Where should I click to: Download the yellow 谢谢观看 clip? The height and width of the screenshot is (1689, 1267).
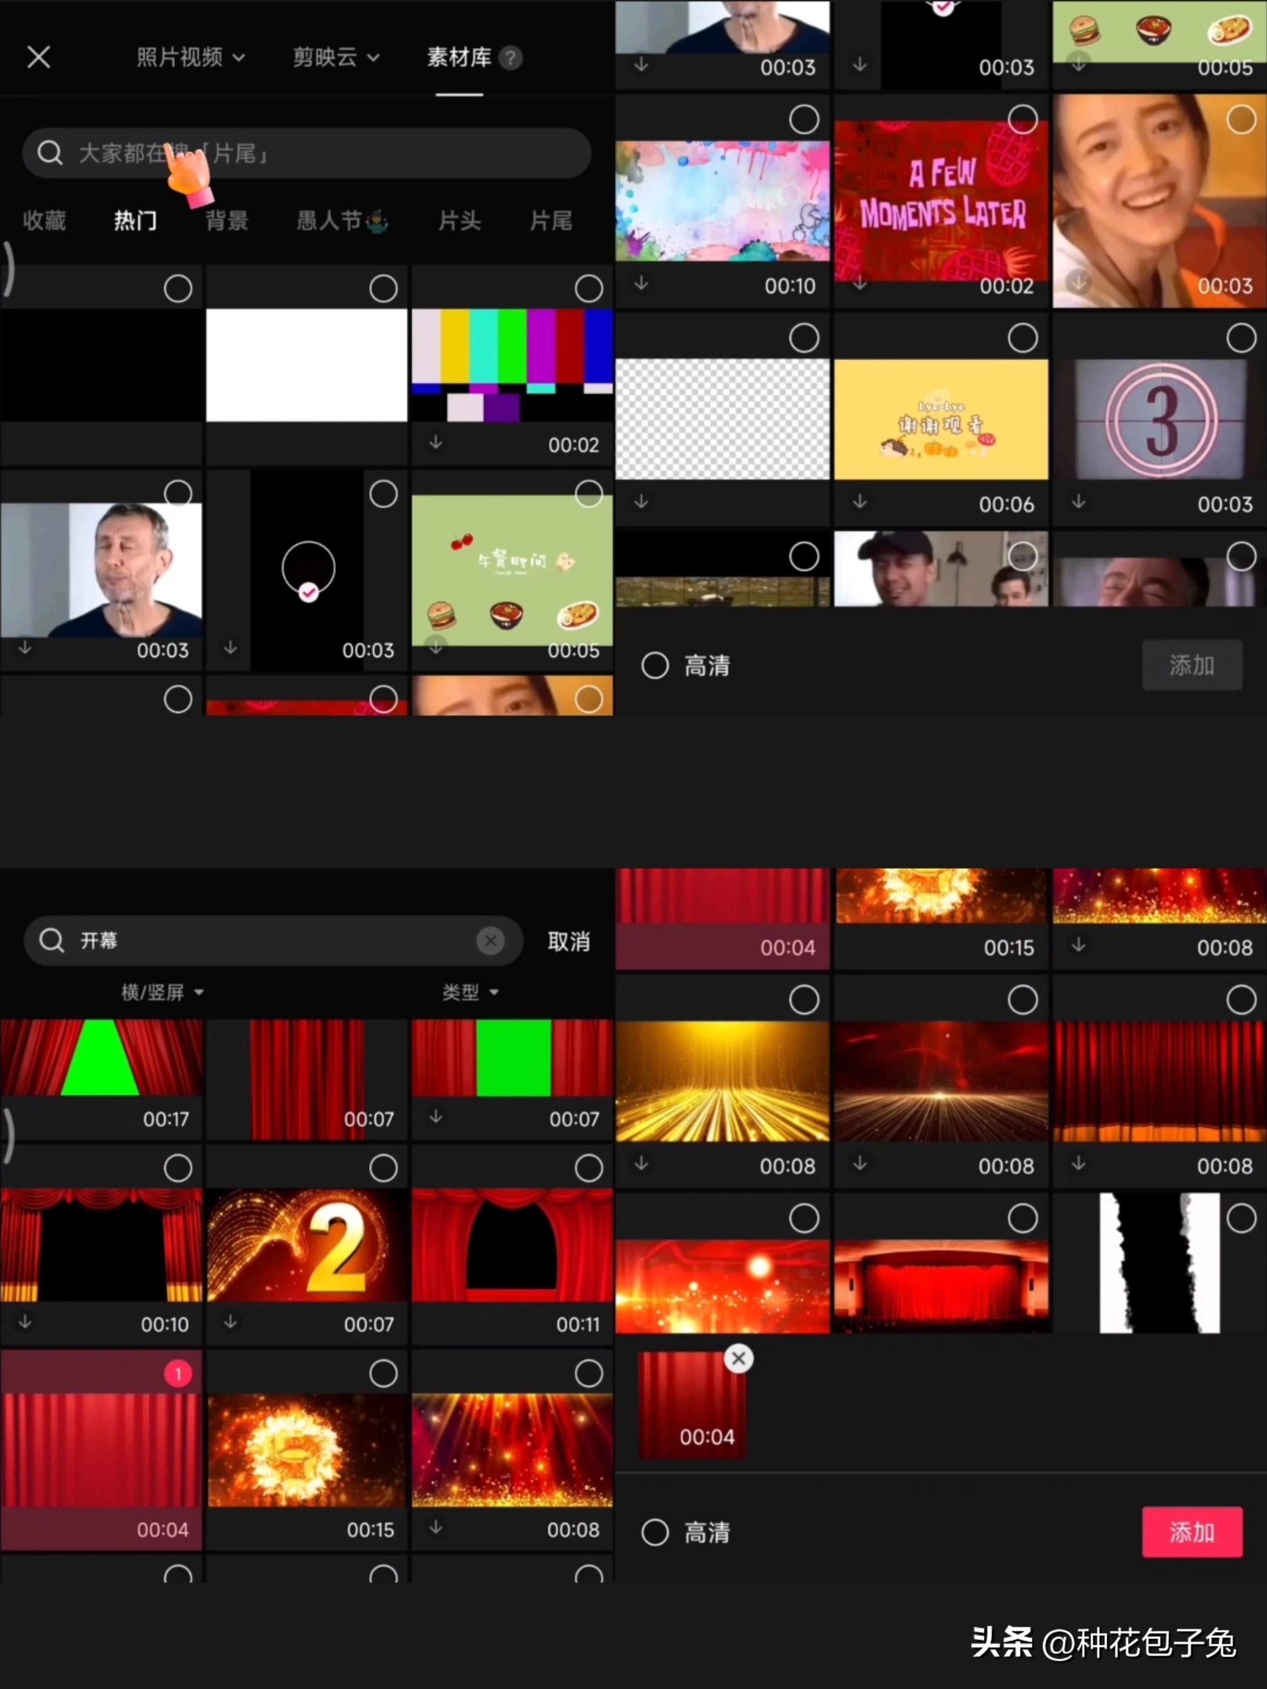click(x=859, y=503)
